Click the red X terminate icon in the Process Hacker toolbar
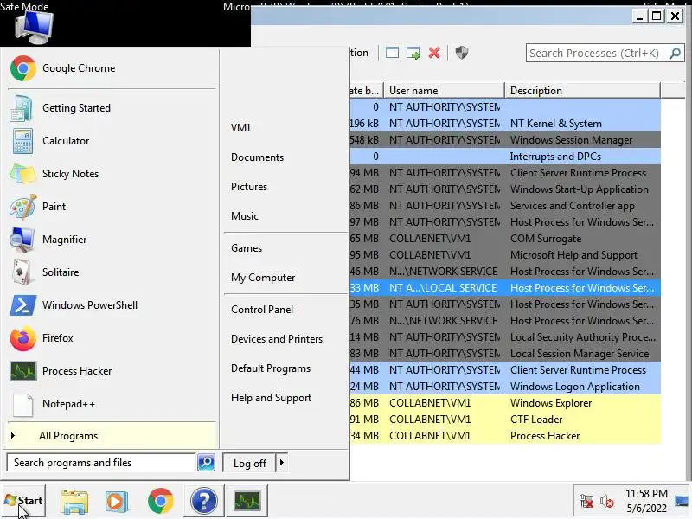 pos(434,53)
